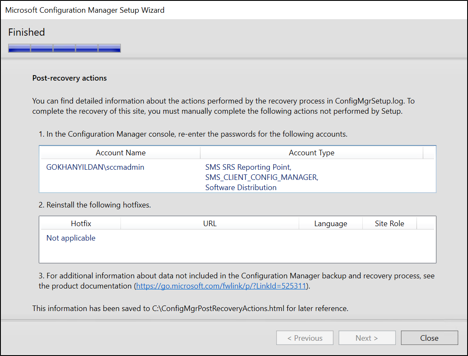
Task: Click the Language column header
Action: [x=331, y=224]
